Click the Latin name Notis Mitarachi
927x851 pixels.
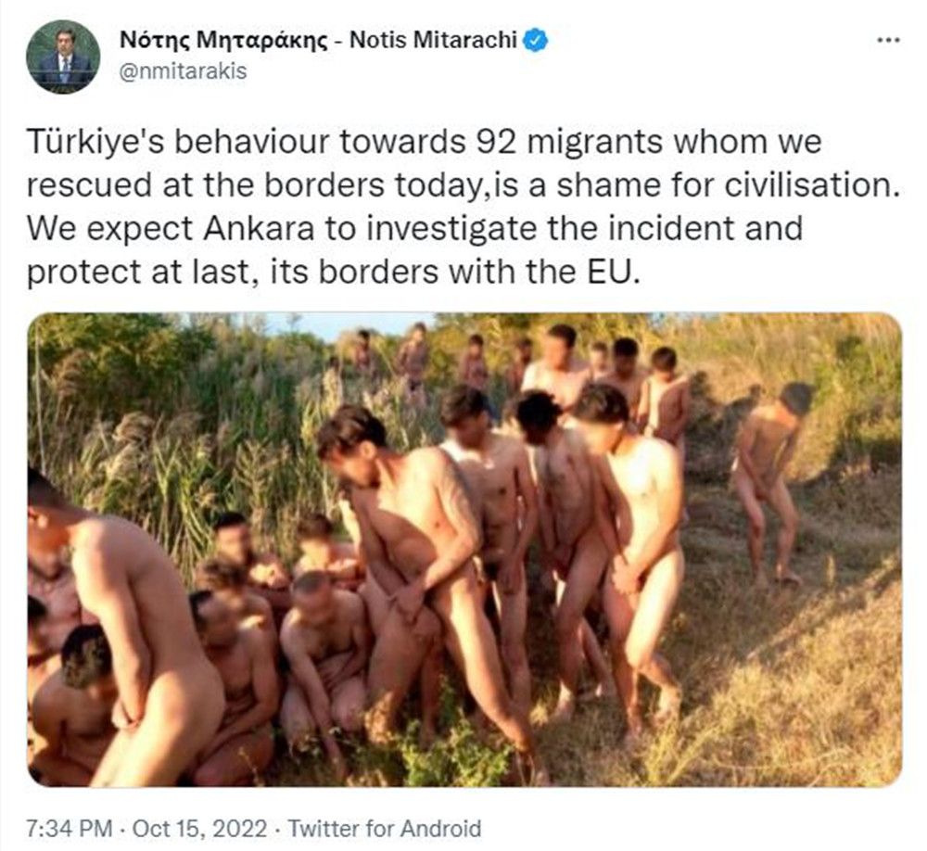coord(434,40)
